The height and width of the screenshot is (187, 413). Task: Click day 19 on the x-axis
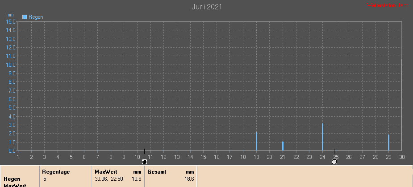click(256, 157)
